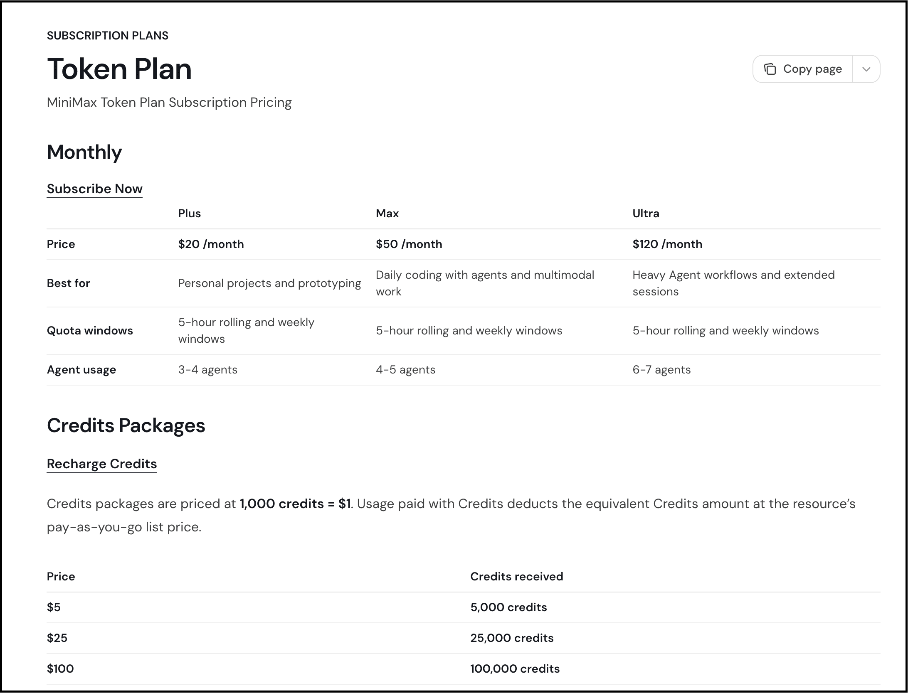Click the $120 /month price cell
The image size is (908, 693).
[668, 244]
